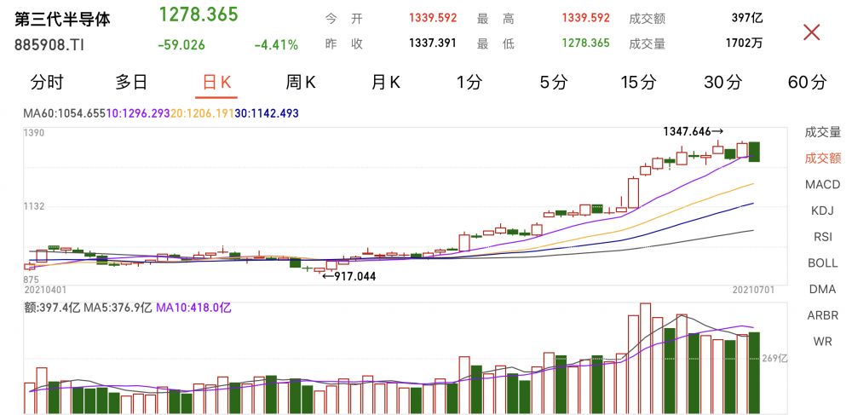Select the 多日 multi-day tab
Screen dimensions: 852x415
click(132, 83)
